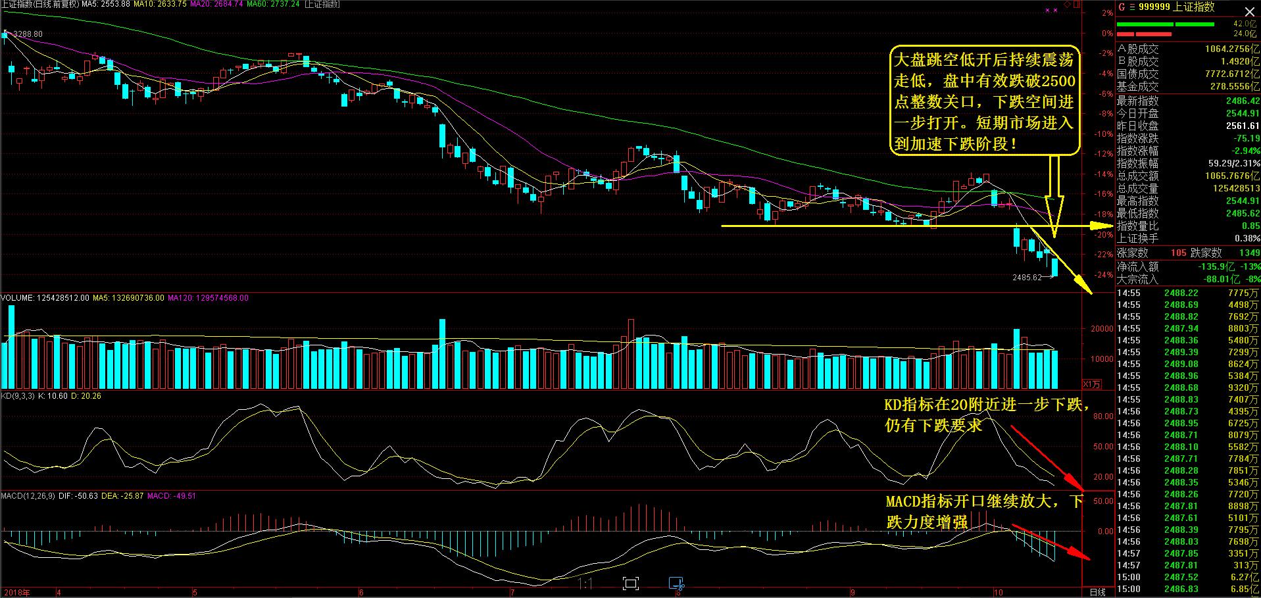Select the MA5: 2553.88 indicator label
Viewport: 1261px width, 598px height.
click(x=106, y=4)
